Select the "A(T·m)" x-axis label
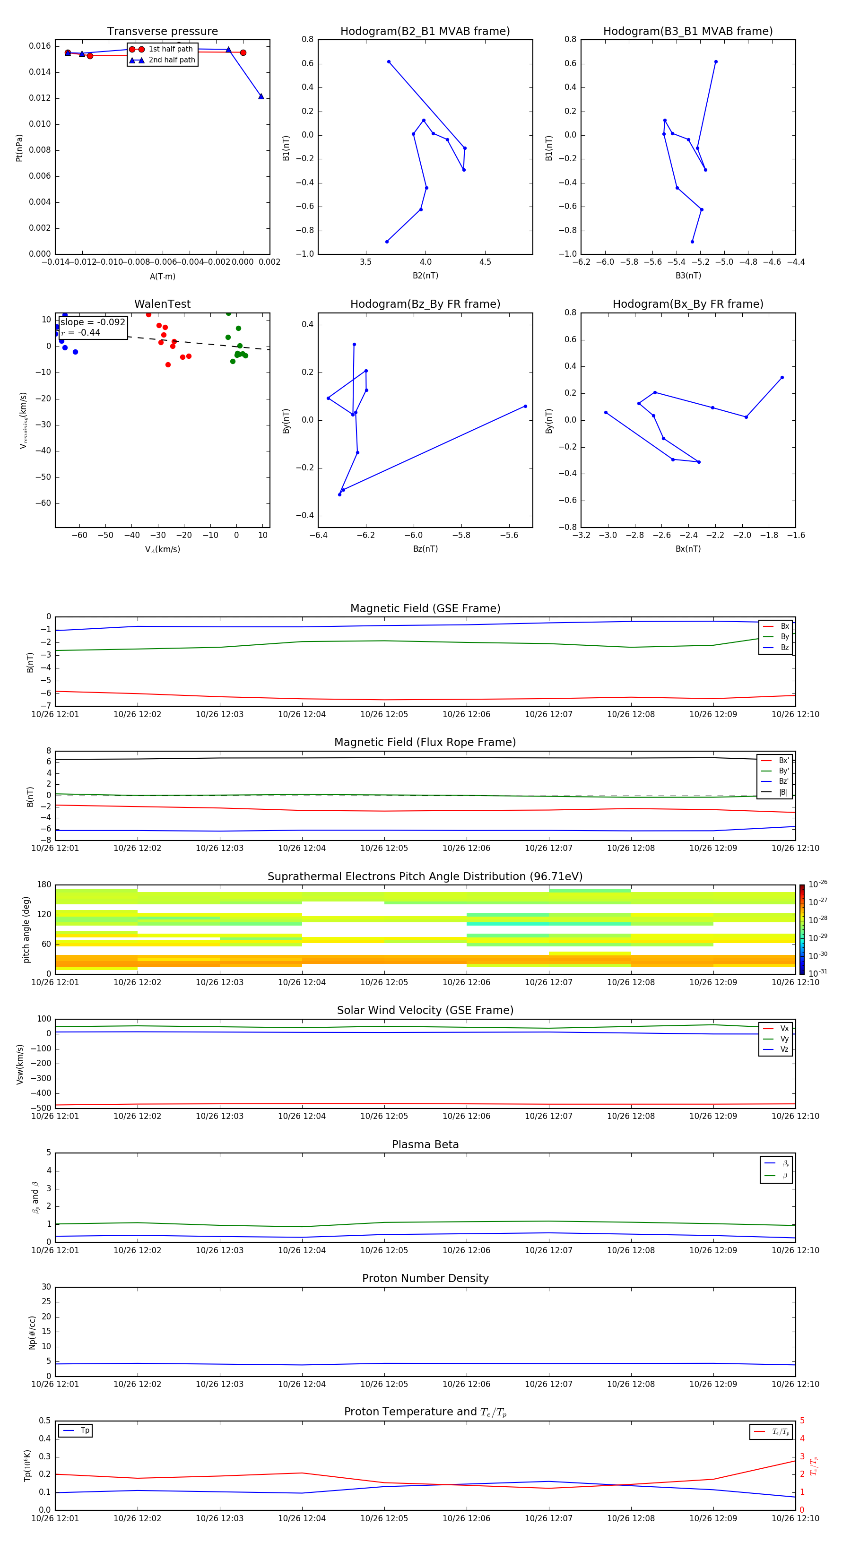Screen dimensions: 851x1560 [x=162, y=276]
